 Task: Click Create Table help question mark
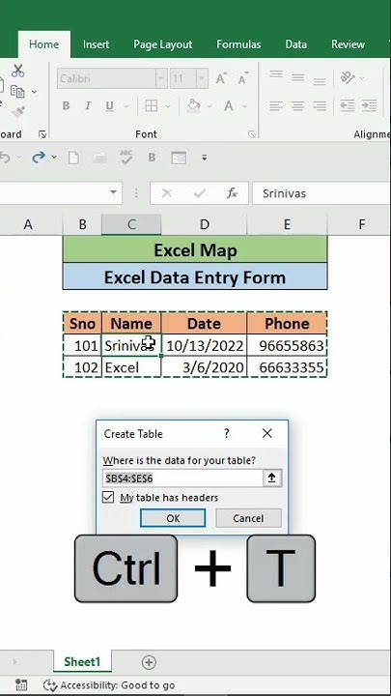click(x=227, y=434)
